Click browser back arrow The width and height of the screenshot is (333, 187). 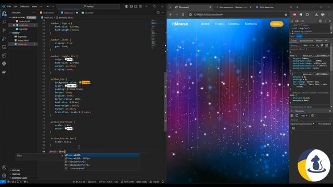[171, 15]
